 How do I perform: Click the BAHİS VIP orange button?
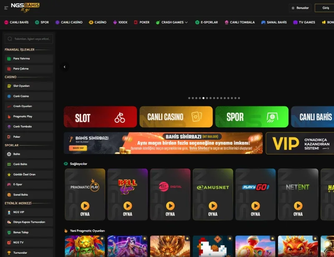click(x=78, y=148)
